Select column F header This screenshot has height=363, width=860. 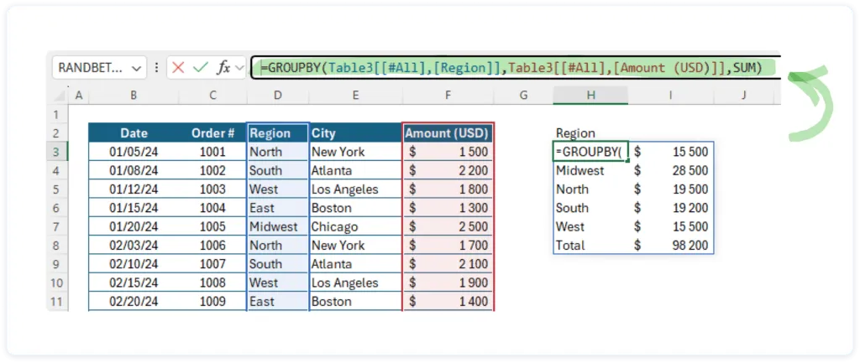[x=448, y=96]
